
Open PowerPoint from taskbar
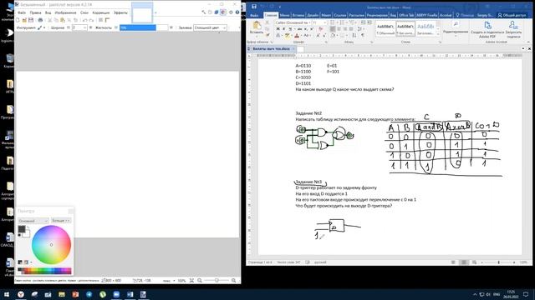[x=75, y=294]
